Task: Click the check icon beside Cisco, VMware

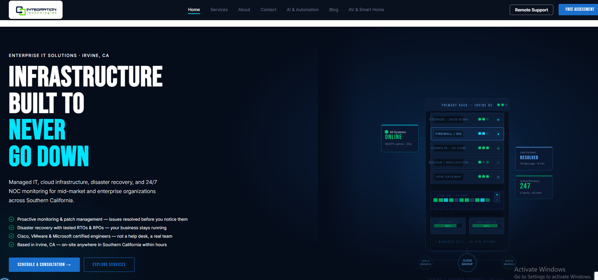Action: coord(11,236)
